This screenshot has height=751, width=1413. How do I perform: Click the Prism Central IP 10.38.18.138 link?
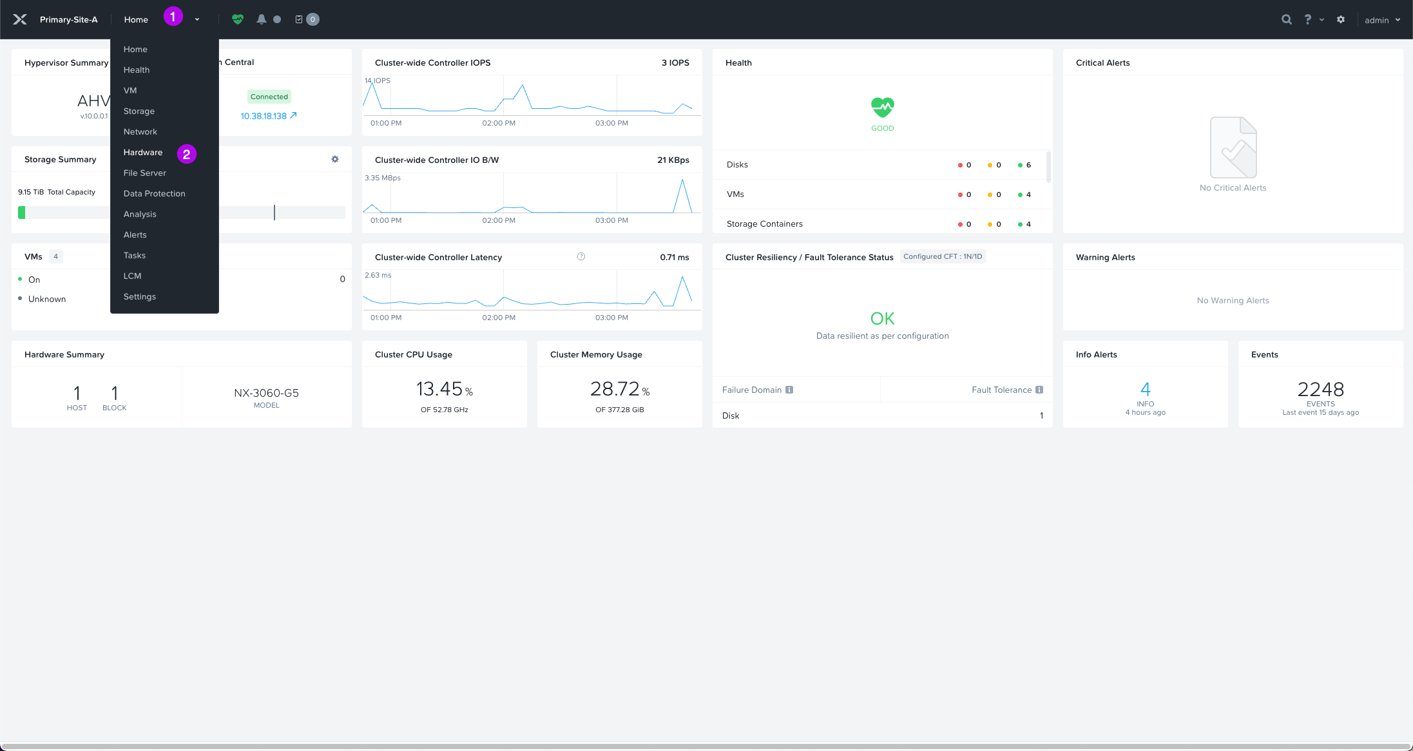[x=264, y=116]
